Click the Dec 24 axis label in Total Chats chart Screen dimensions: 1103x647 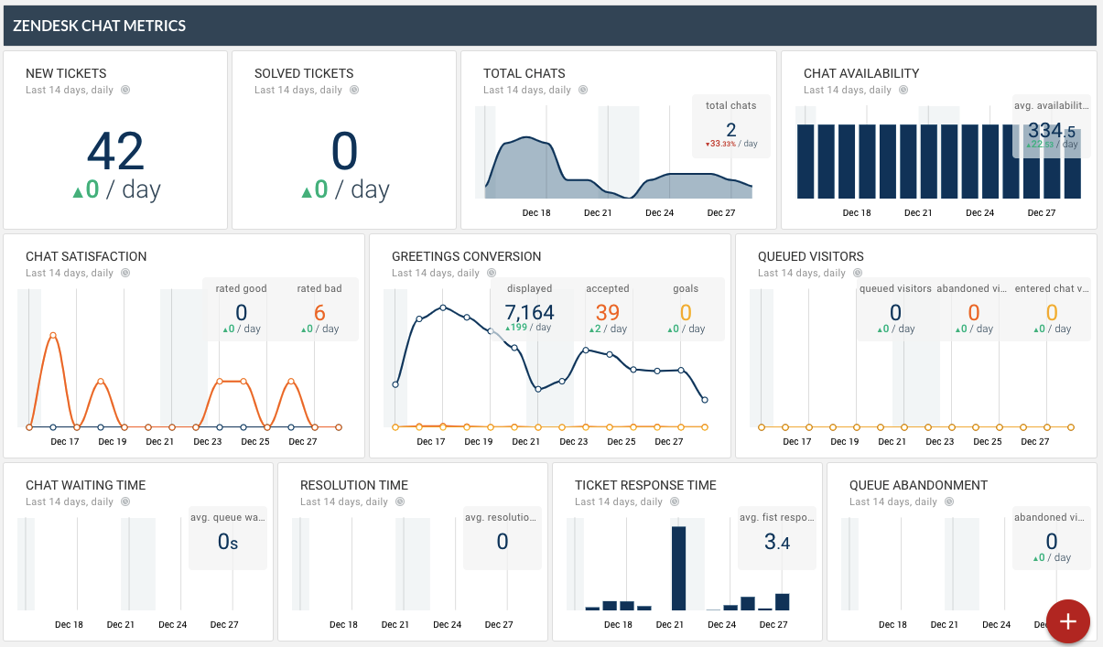659,212
